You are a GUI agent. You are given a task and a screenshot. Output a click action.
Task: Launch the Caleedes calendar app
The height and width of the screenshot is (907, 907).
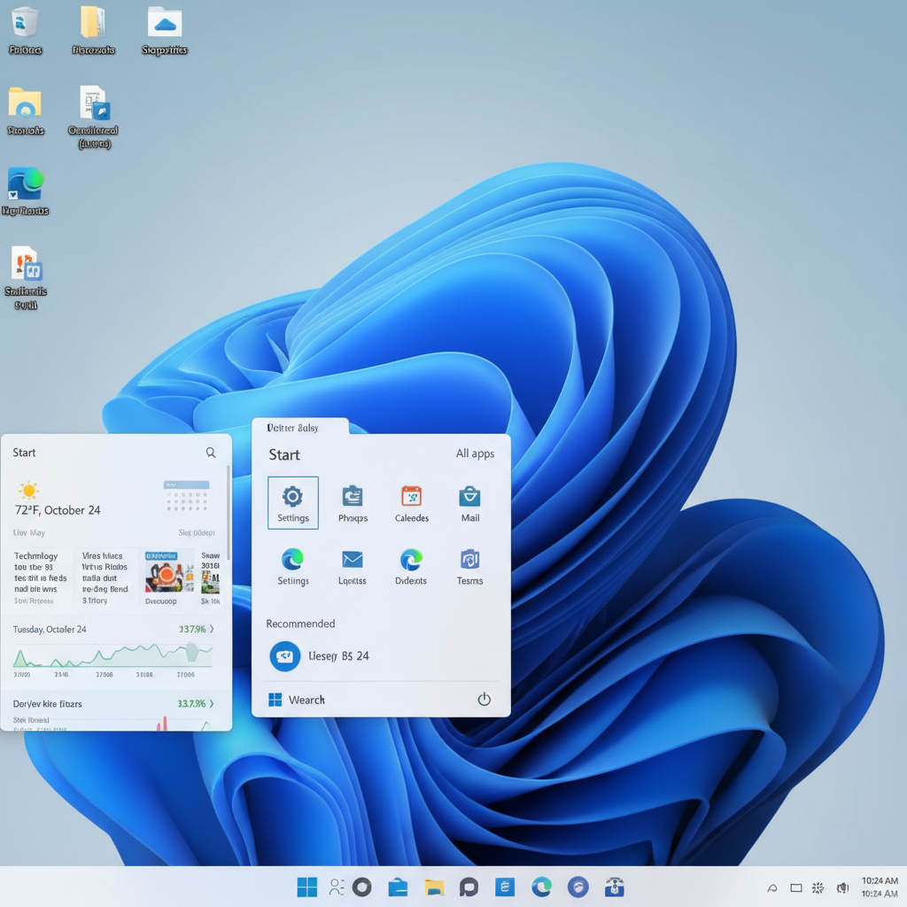[411, 503]
